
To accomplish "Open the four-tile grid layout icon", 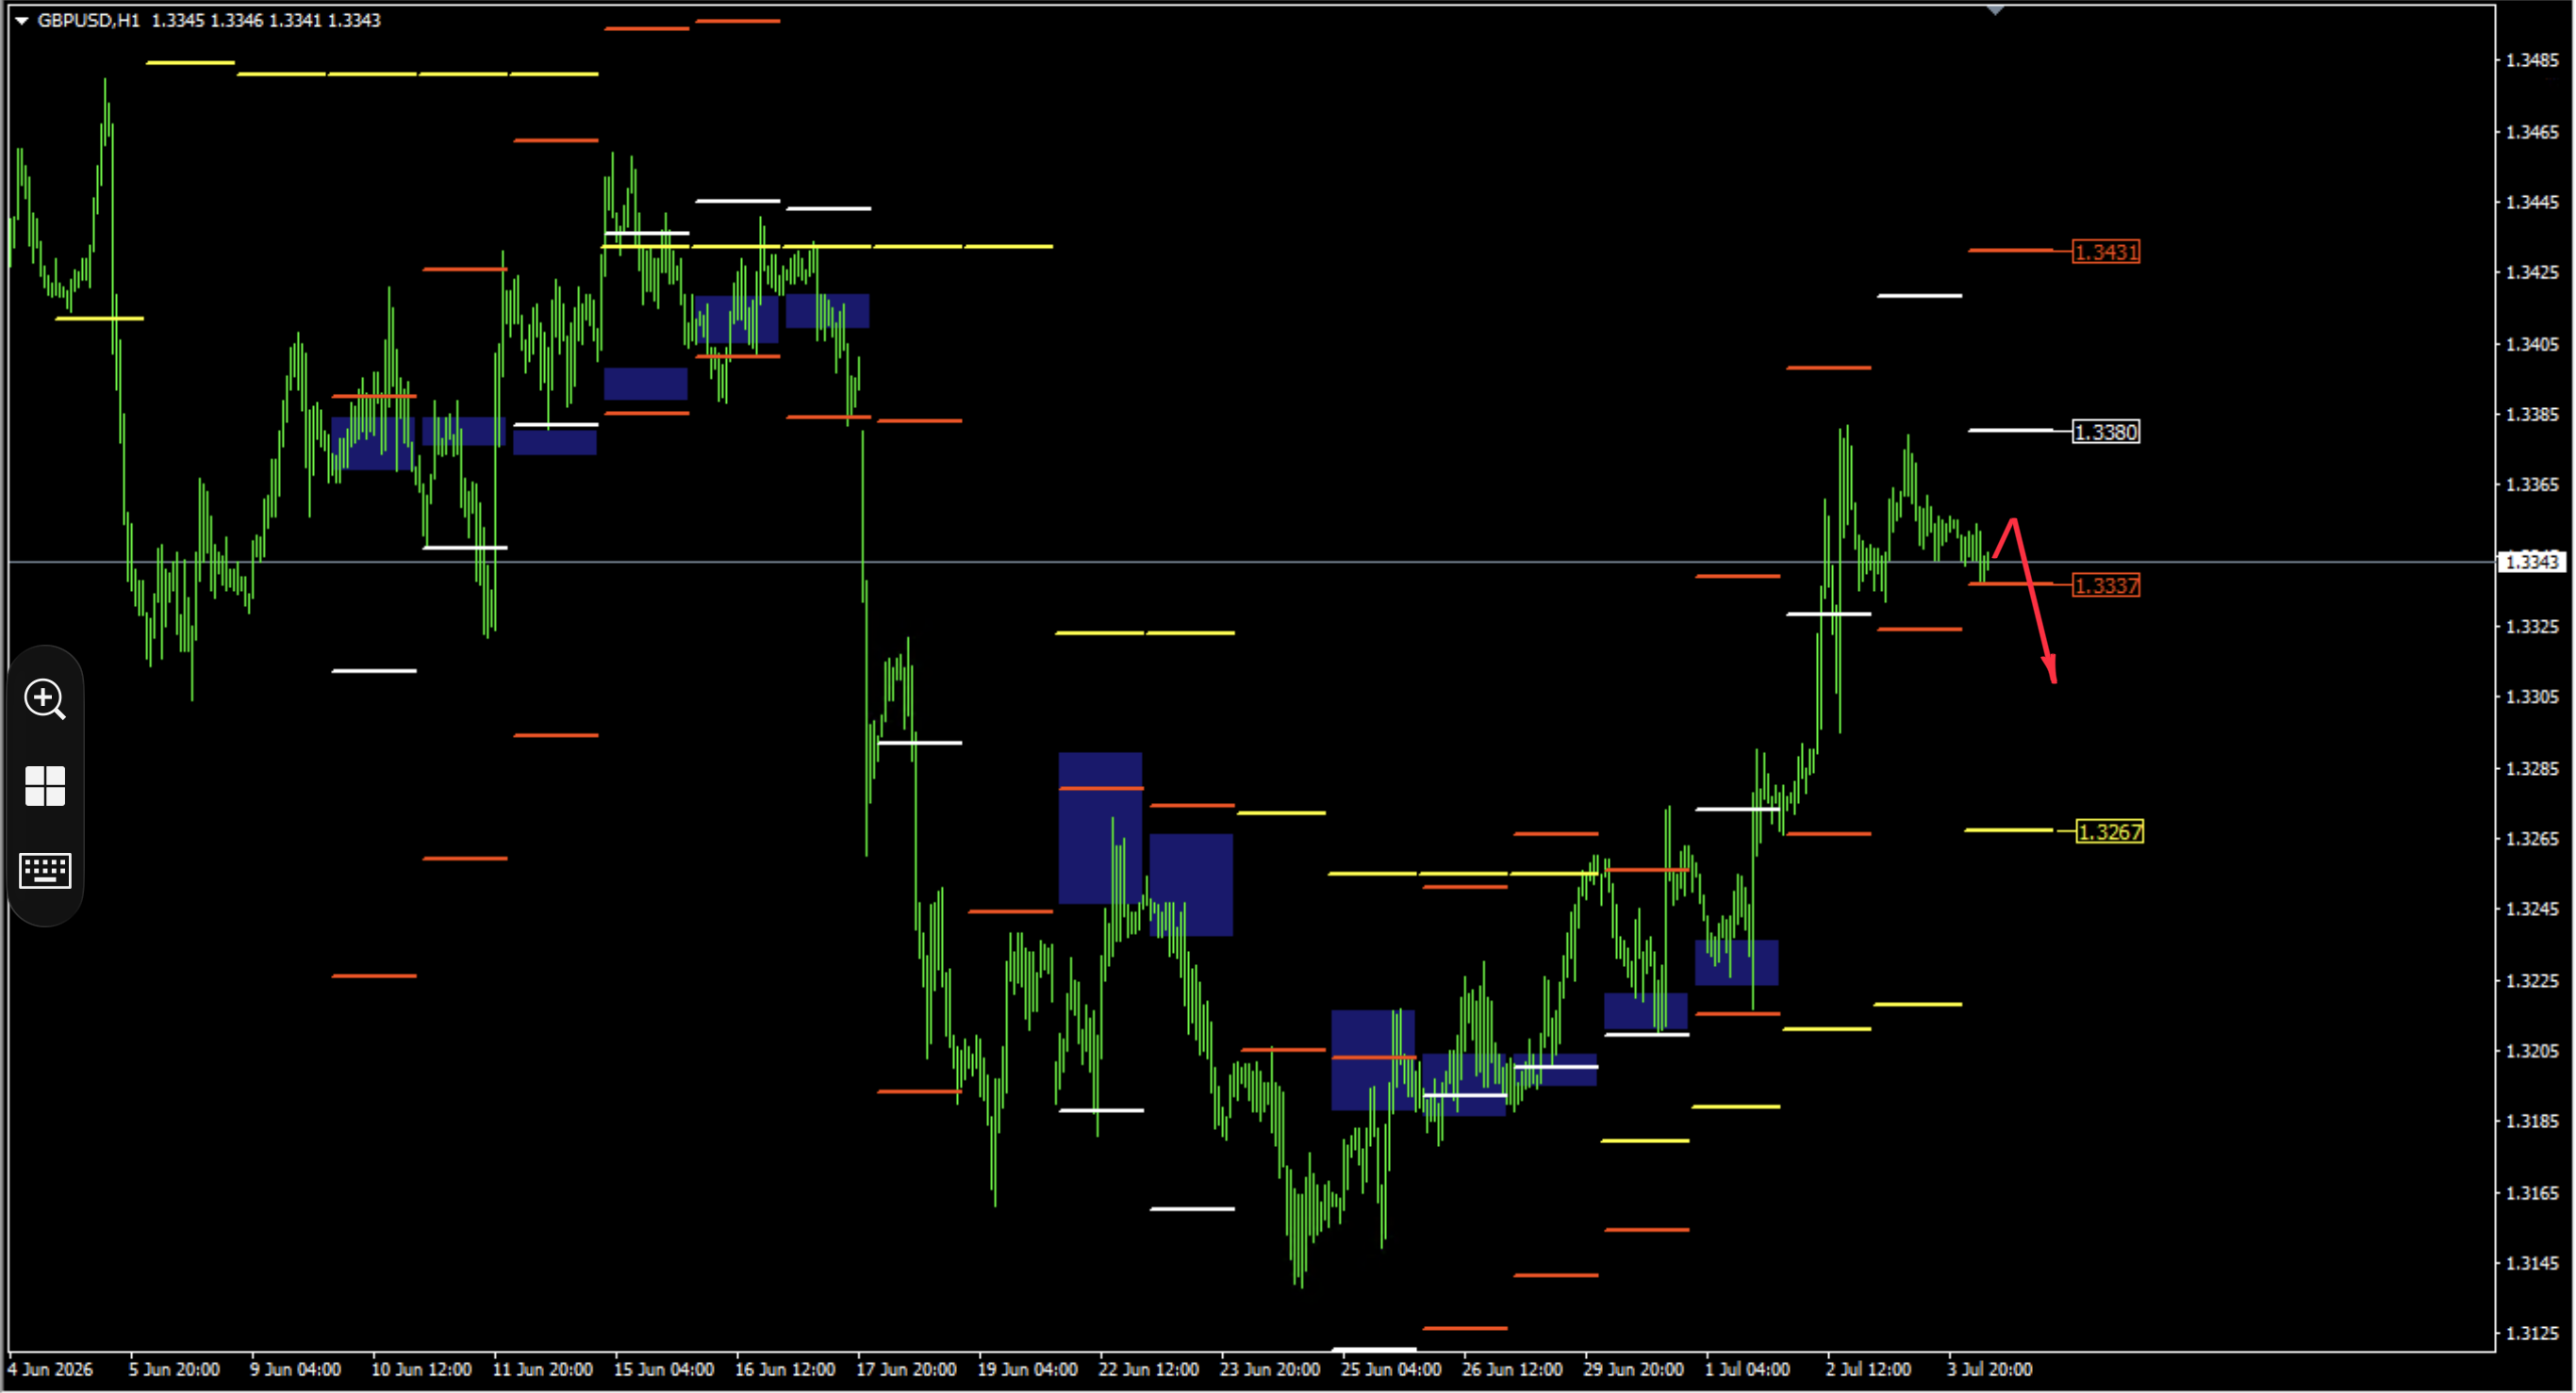I will pyautogui.click(x=45, y=785).
